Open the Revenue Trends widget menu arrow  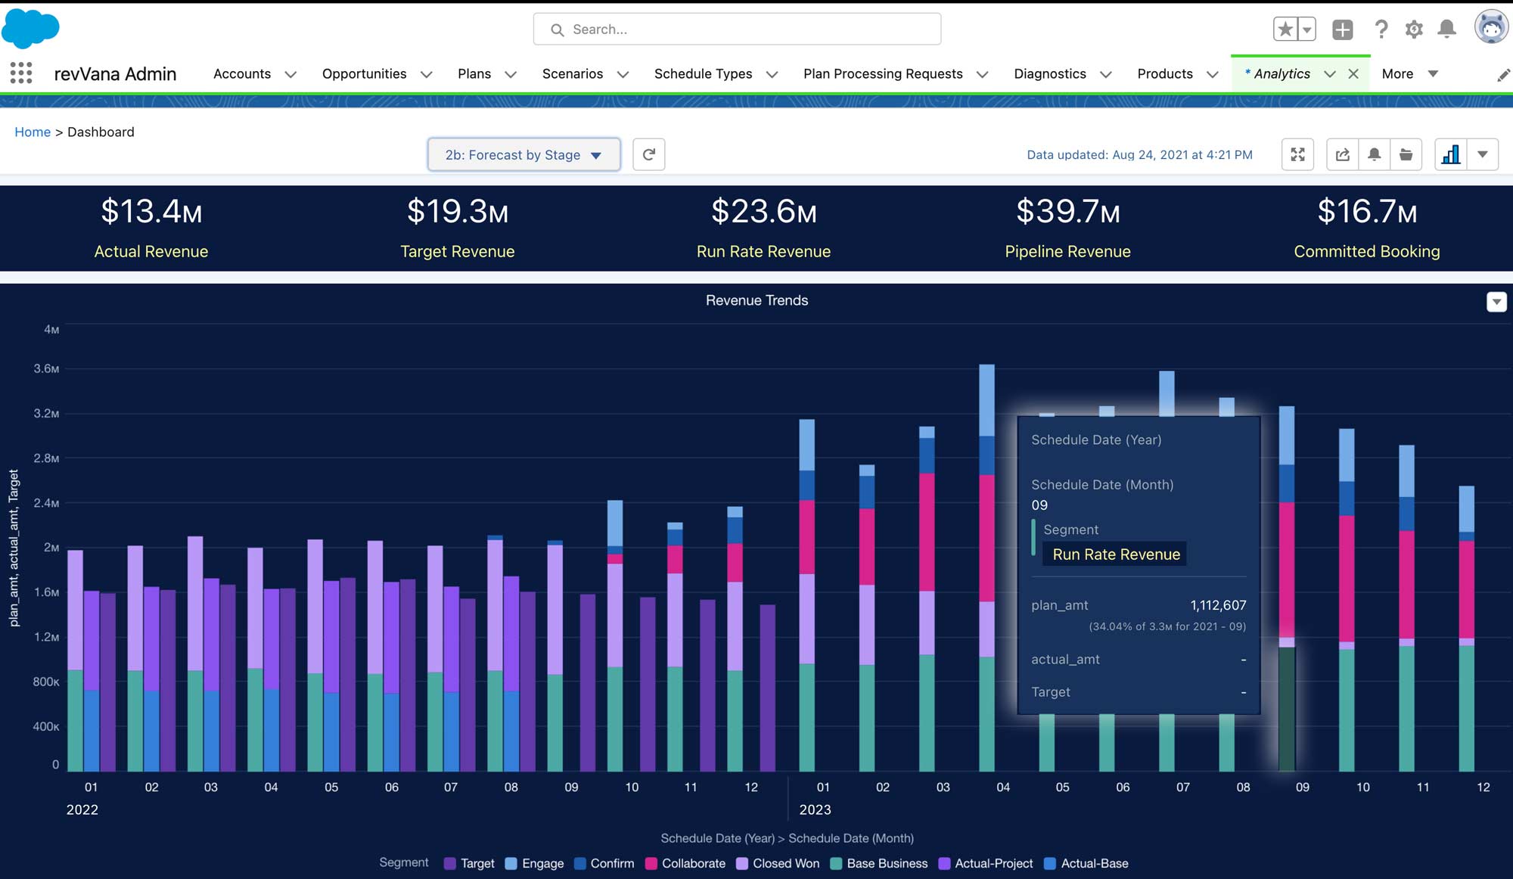(x=1496, y=302)
